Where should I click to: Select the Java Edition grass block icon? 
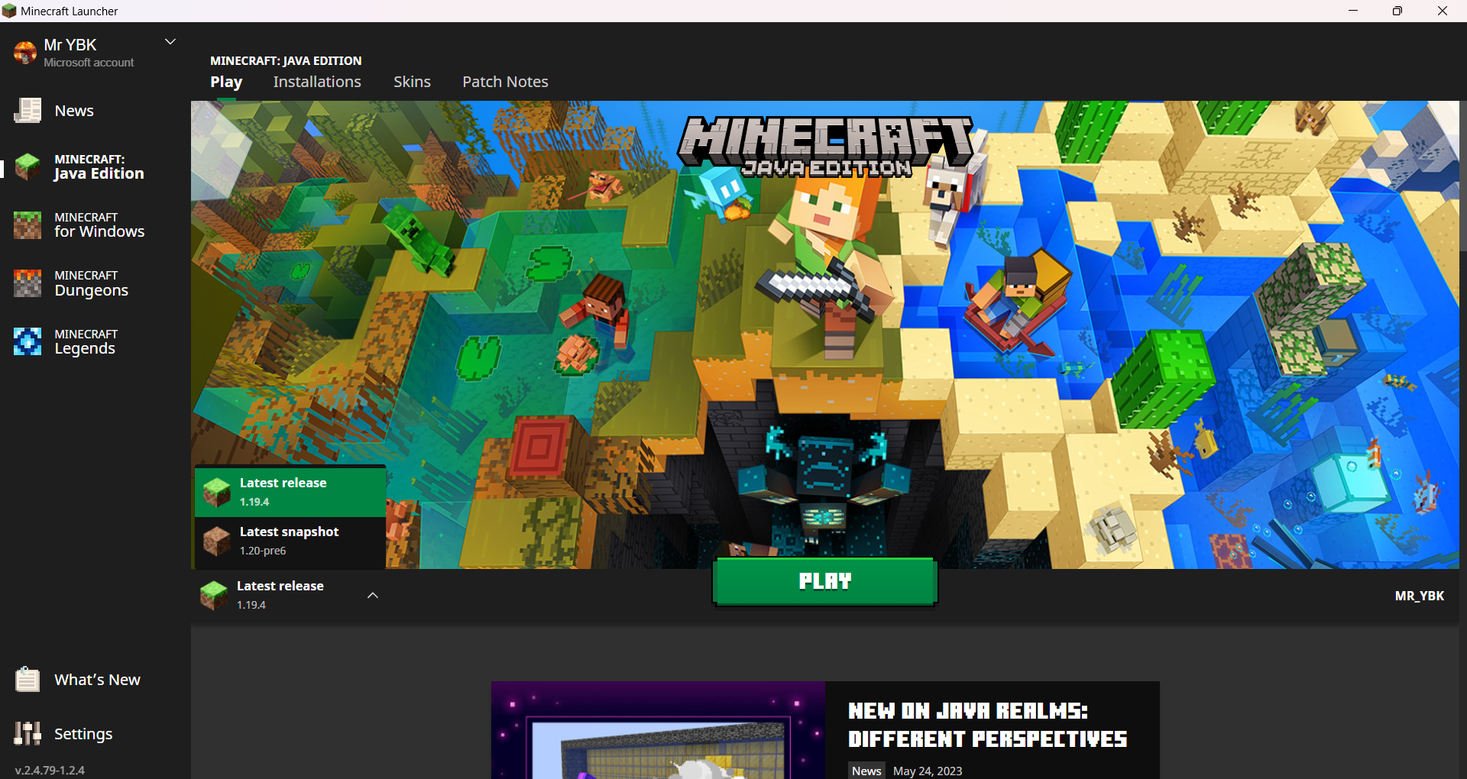(x=28, y=166)
